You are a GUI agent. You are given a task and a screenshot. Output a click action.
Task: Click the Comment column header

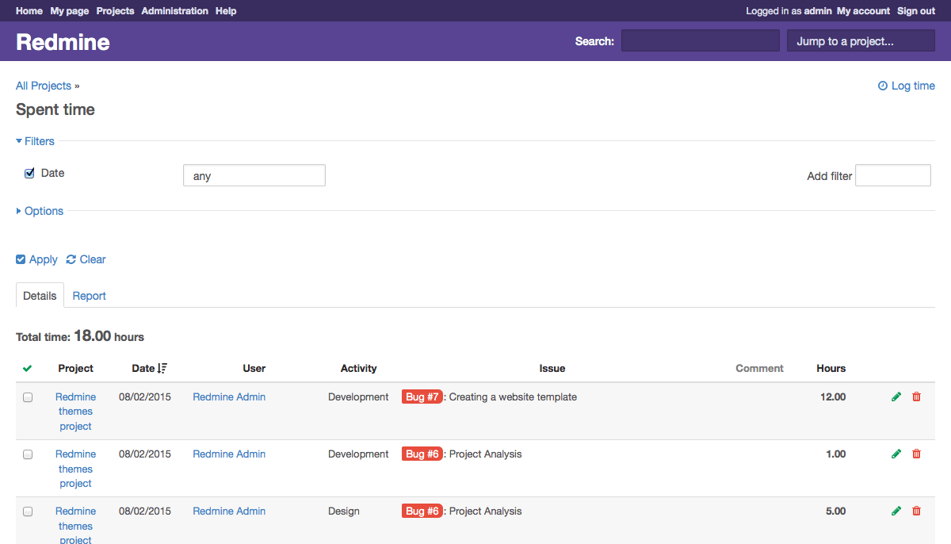coord(759,368)
